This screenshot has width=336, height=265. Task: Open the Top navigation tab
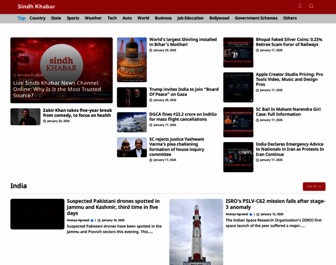point(21,18)
